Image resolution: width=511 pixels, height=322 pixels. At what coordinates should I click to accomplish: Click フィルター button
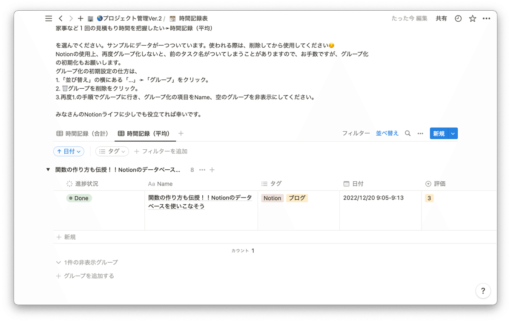356,133
